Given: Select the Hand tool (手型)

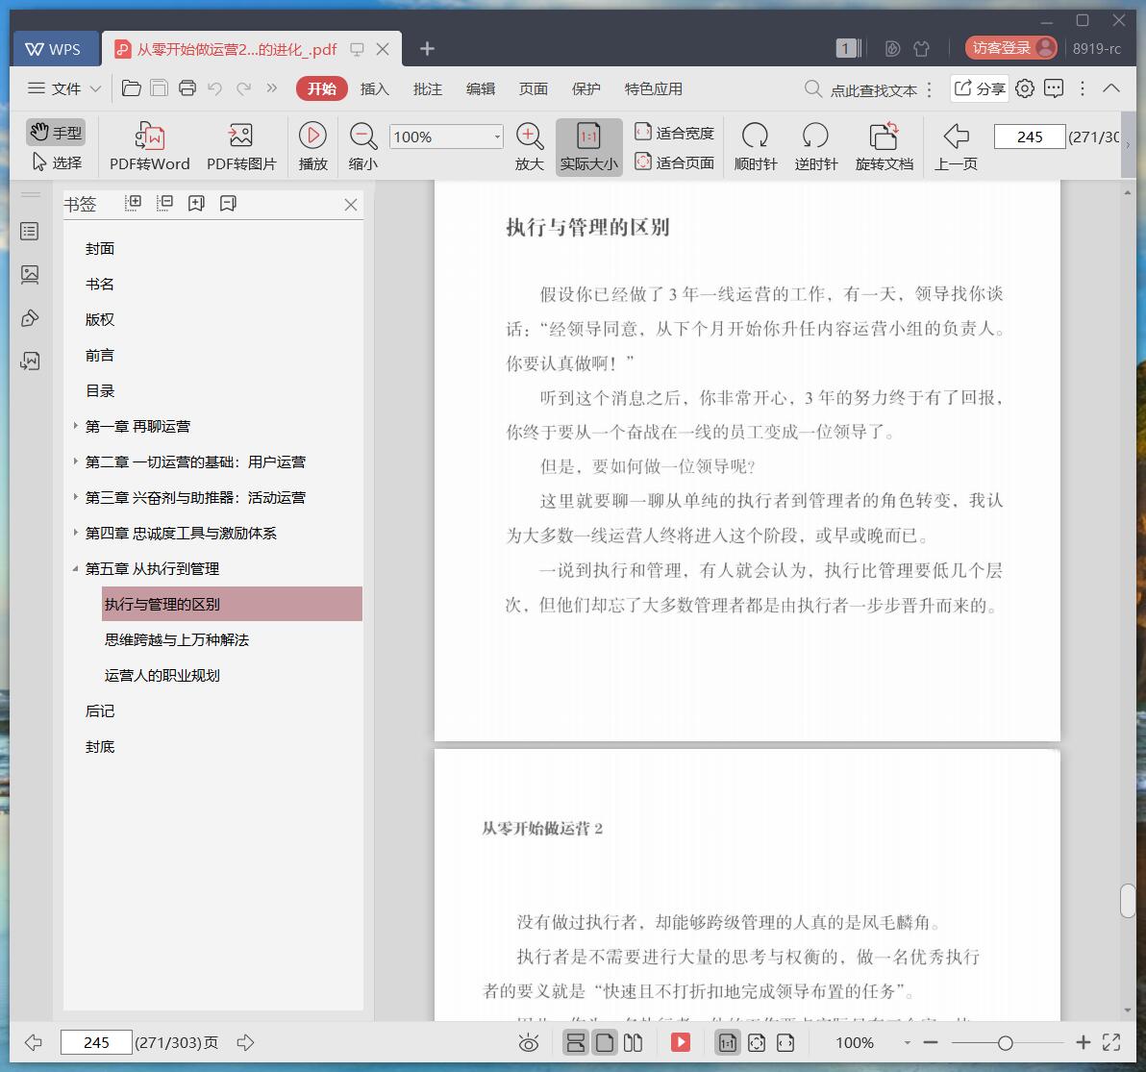Looking at the screenshot, I should (x=57, y=133).
